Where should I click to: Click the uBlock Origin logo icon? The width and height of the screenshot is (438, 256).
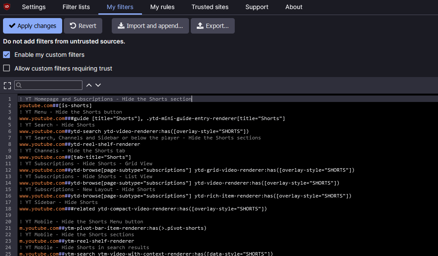click(7, 6)
